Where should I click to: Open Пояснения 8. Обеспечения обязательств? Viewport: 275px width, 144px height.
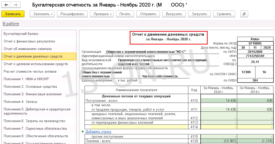click(39, 136)
